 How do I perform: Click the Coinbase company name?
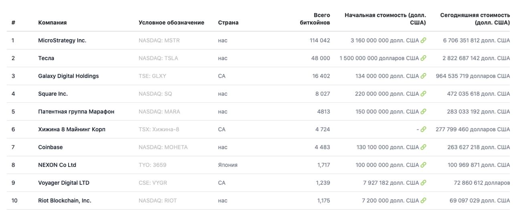(x=50, y=147)
